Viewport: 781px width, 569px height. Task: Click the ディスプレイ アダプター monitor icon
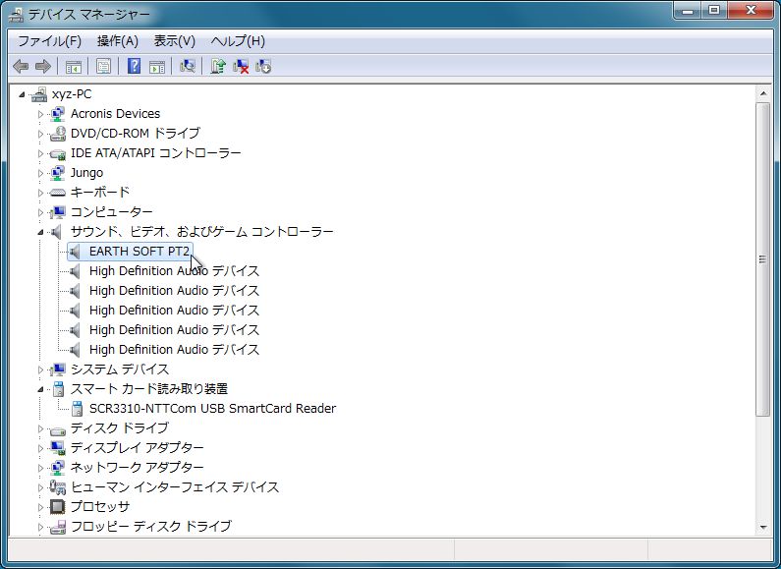[58, 448]
